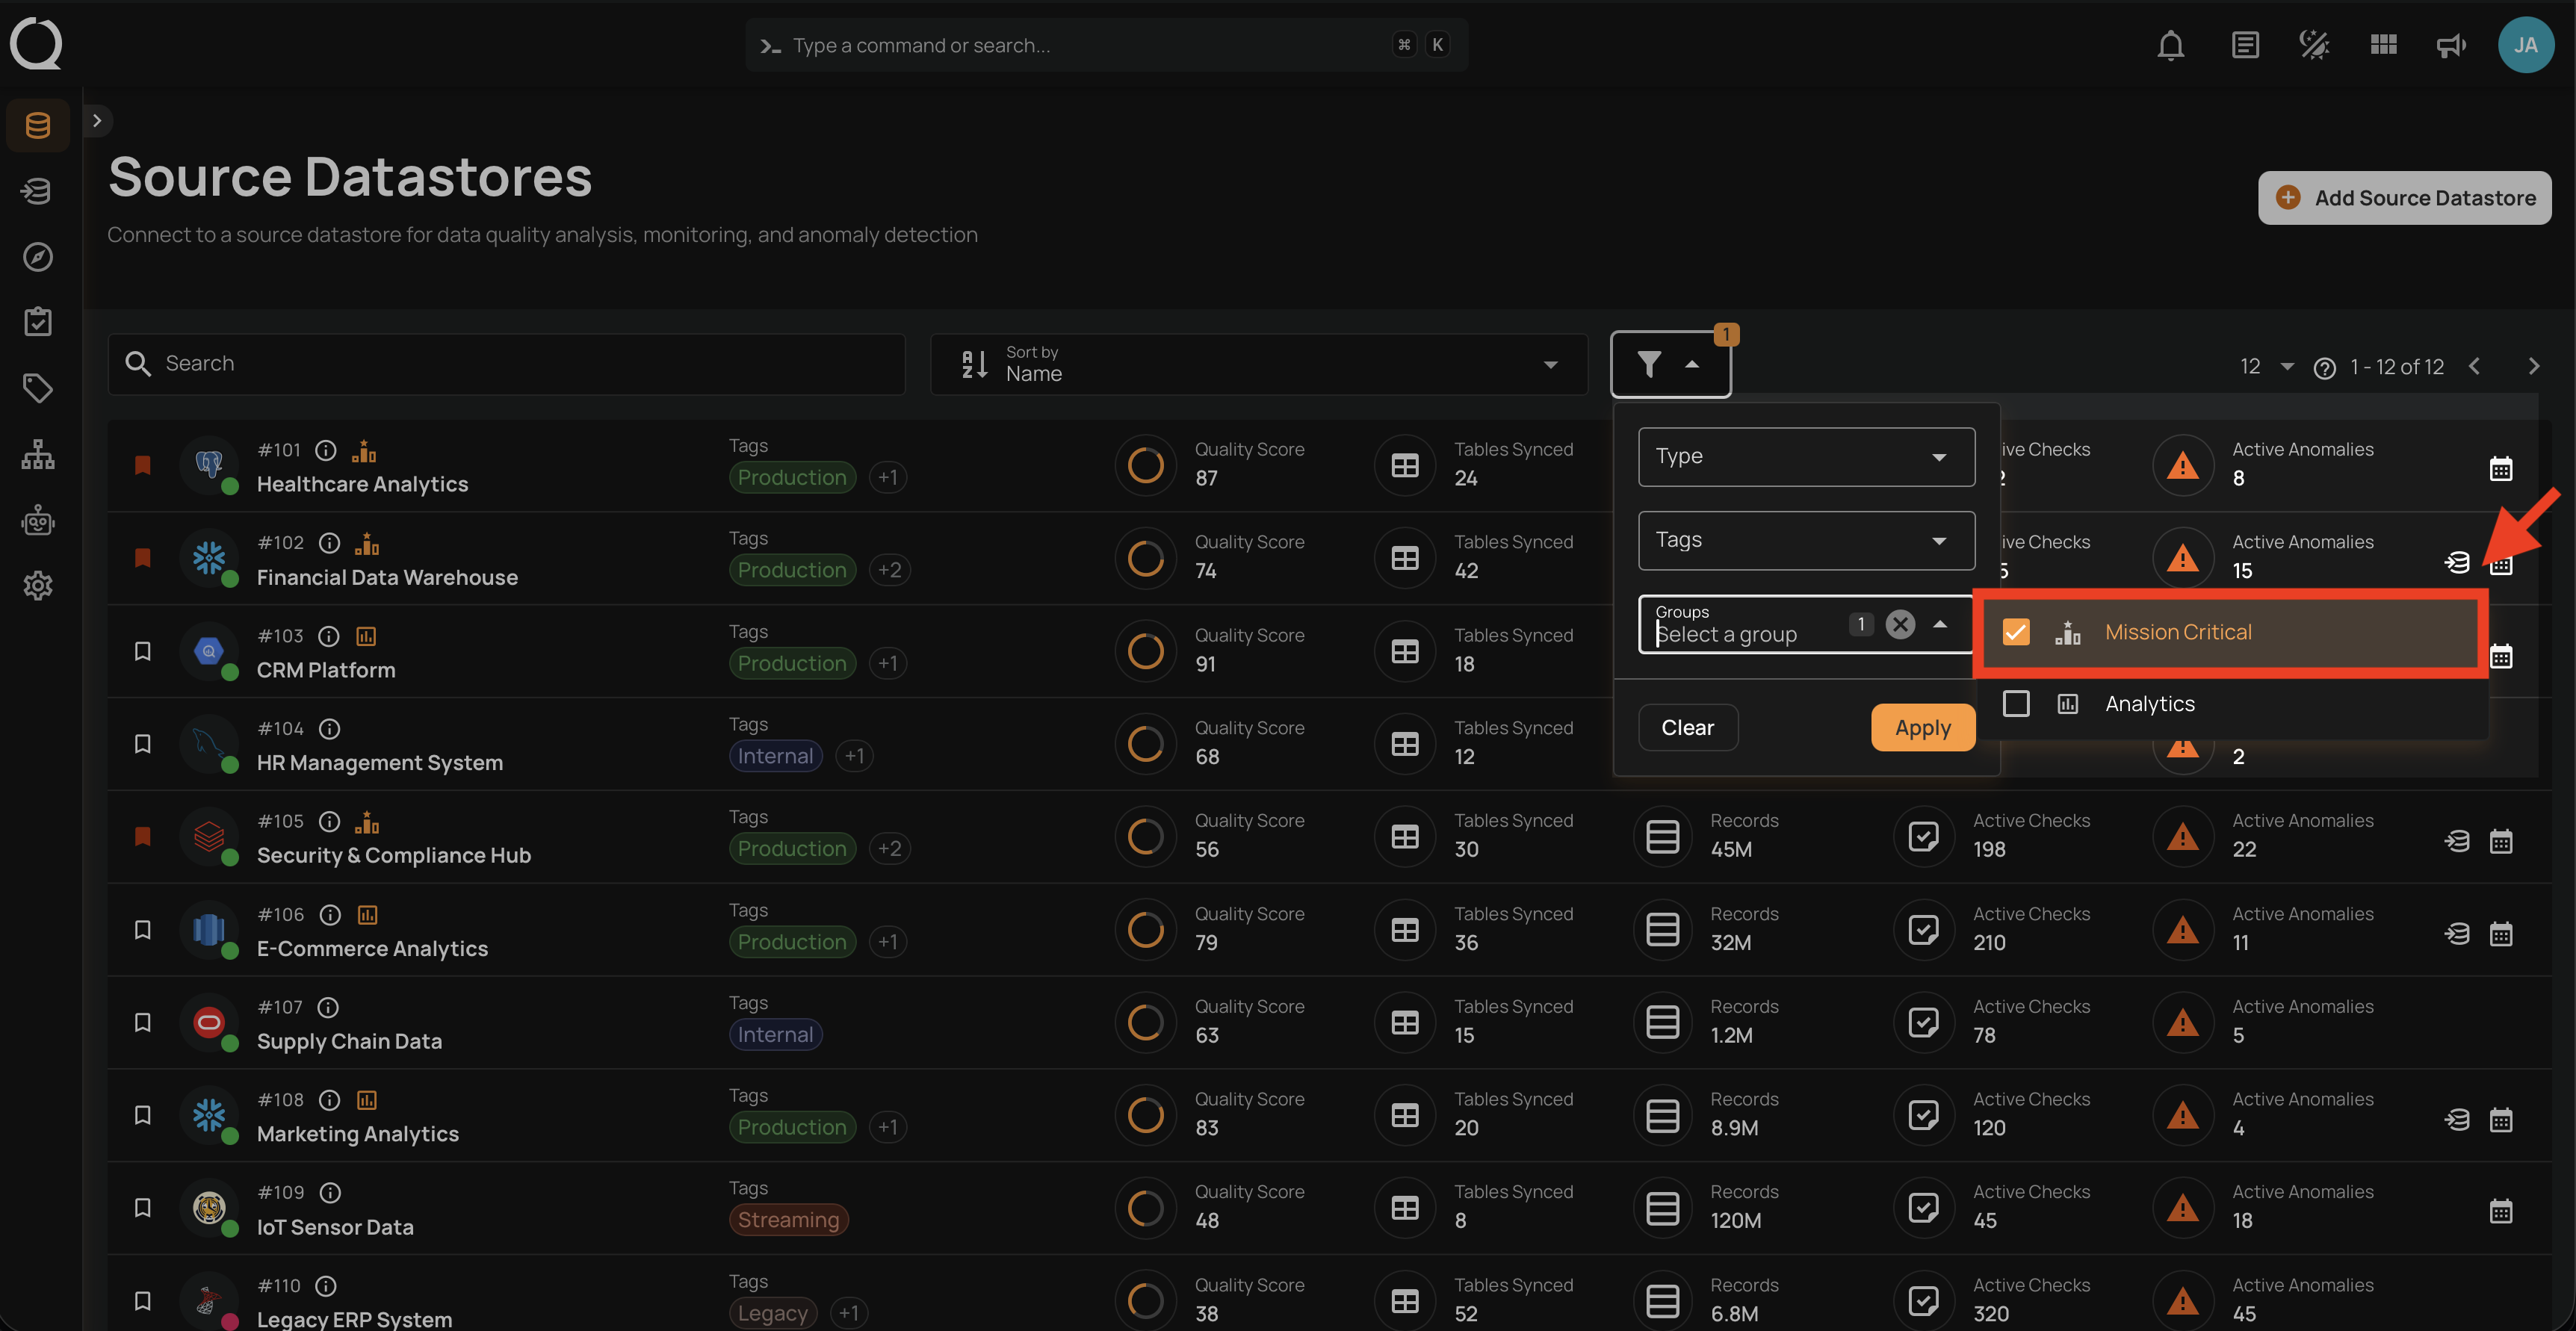
Task: Click the megaphone announcements icon
Action: 2450,45
